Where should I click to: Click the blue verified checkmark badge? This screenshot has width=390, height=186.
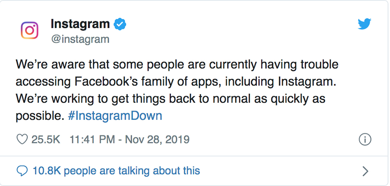pos(120,24)
